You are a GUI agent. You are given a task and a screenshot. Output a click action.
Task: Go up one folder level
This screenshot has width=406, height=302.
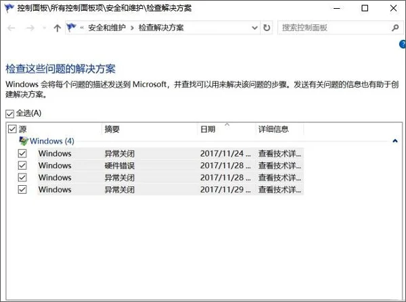(58, 28)
